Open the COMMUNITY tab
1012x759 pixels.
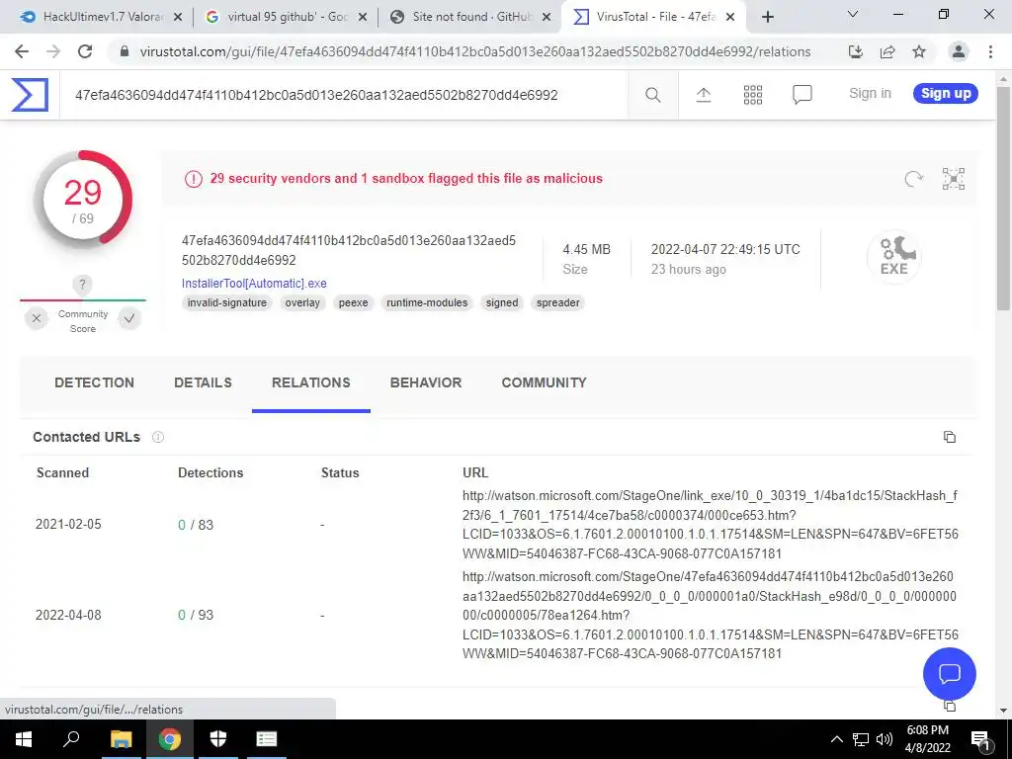[x=545, y=382]
